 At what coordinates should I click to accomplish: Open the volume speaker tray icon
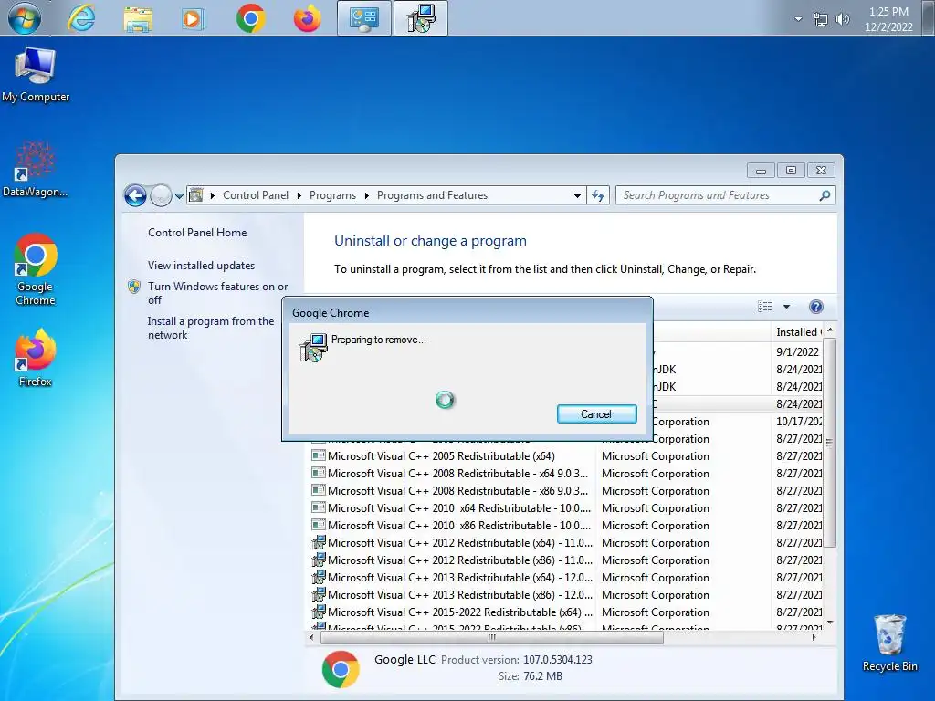point(842,19)
